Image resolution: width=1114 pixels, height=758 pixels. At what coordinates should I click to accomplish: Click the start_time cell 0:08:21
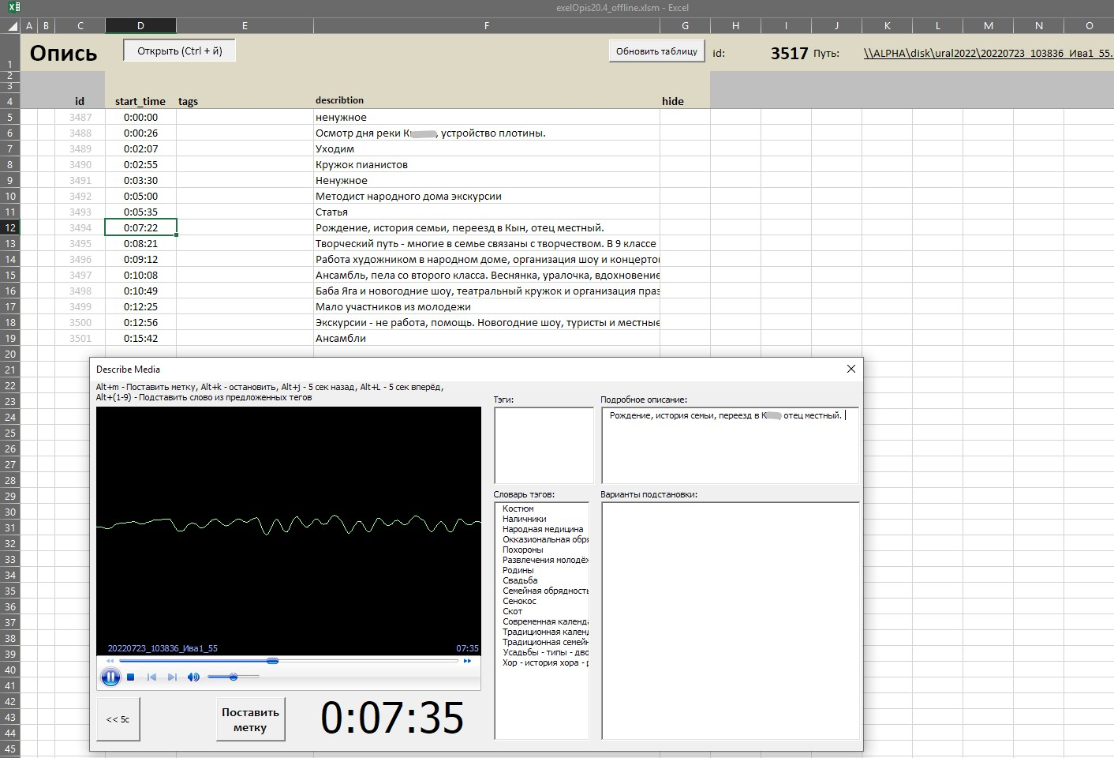(x=140, y=243)
